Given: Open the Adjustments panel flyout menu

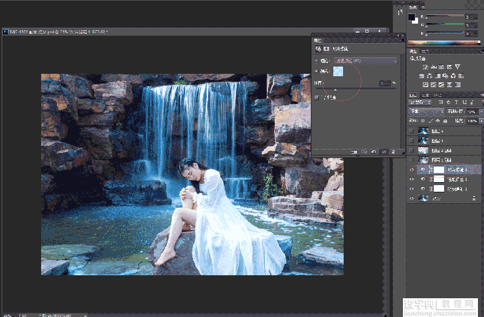Looking at the screenshot, I should click(482, 51).
